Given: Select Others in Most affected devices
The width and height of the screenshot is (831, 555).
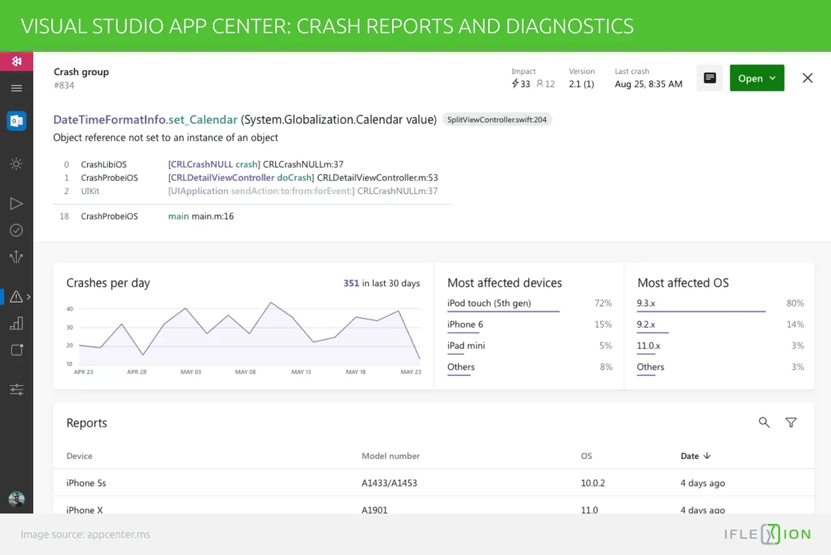Looking at the screenshot, I should pos(461,367).
